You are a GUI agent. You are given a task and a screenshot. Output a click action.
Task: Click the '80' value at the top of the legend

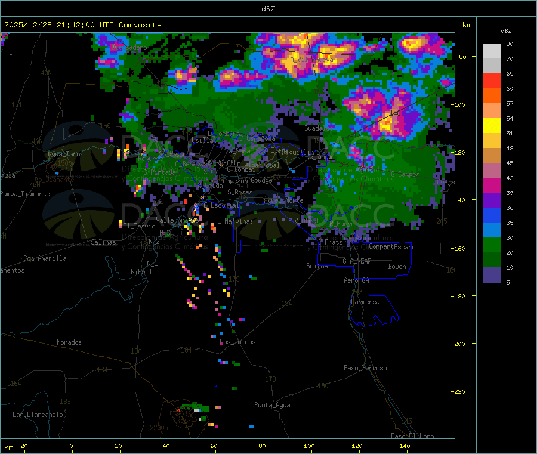510,44
